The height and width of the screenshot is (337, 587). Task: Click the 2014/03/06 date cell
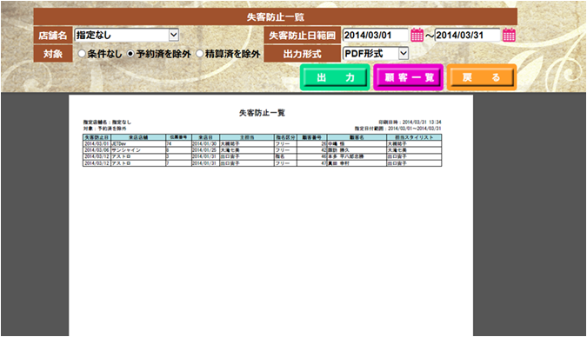tap(97, 150)
